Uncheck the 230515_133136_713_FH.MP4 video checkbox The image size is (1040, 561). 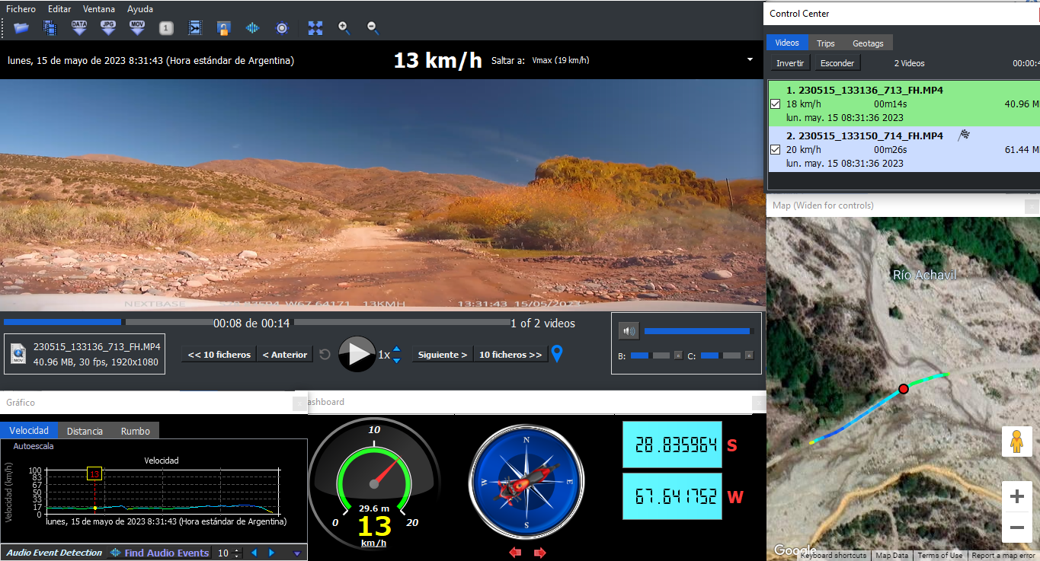[x=776, y=104]
